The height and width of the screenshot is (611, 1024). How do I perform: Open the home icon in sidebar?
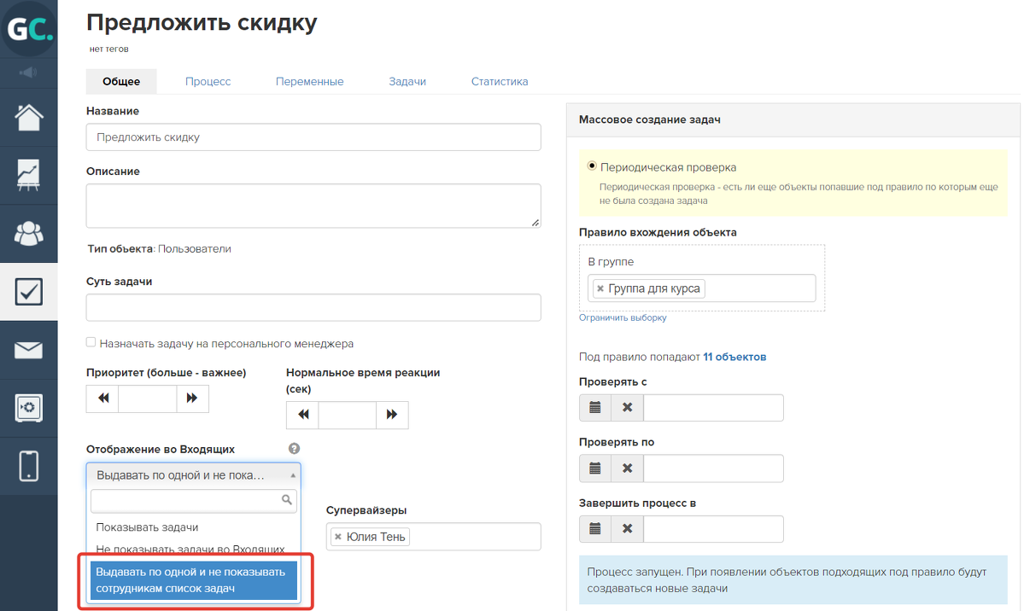[x=29, y=117]
